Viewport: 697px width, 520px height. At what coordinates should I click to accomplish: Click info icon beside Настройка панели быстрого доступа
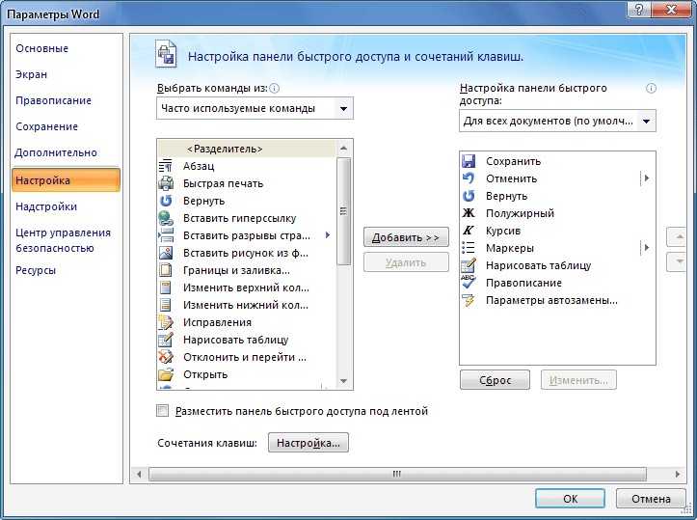[651, 88]
